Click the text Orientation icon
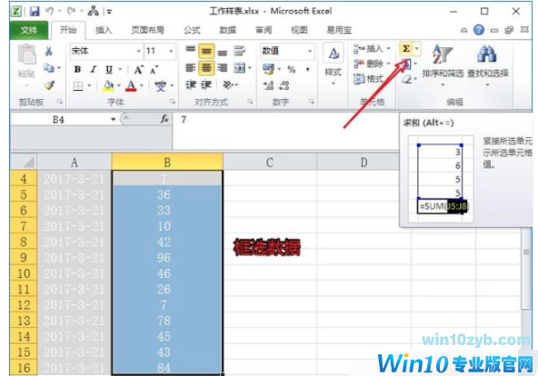The width and height of the screenshot is (538, 376). (227, 84)
